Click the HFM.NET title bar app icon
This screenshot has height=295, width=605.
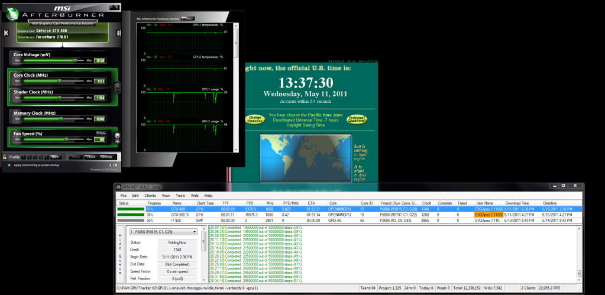point(119,187)
